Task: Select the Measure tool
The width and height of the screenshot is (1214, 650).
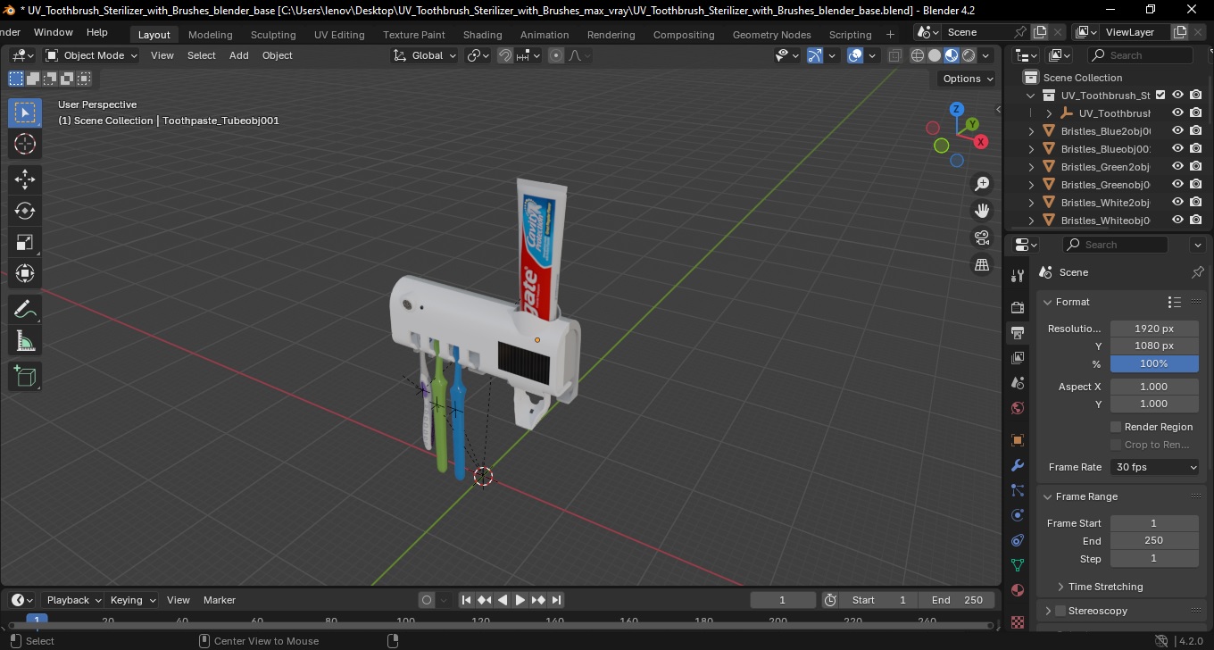Action: tap(25, 341)
